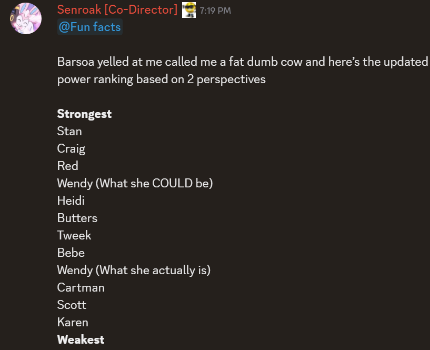The image size is (430, 350).
Task: Click the "Karen" entry near the bottom
Action: [x=73, y=322]
